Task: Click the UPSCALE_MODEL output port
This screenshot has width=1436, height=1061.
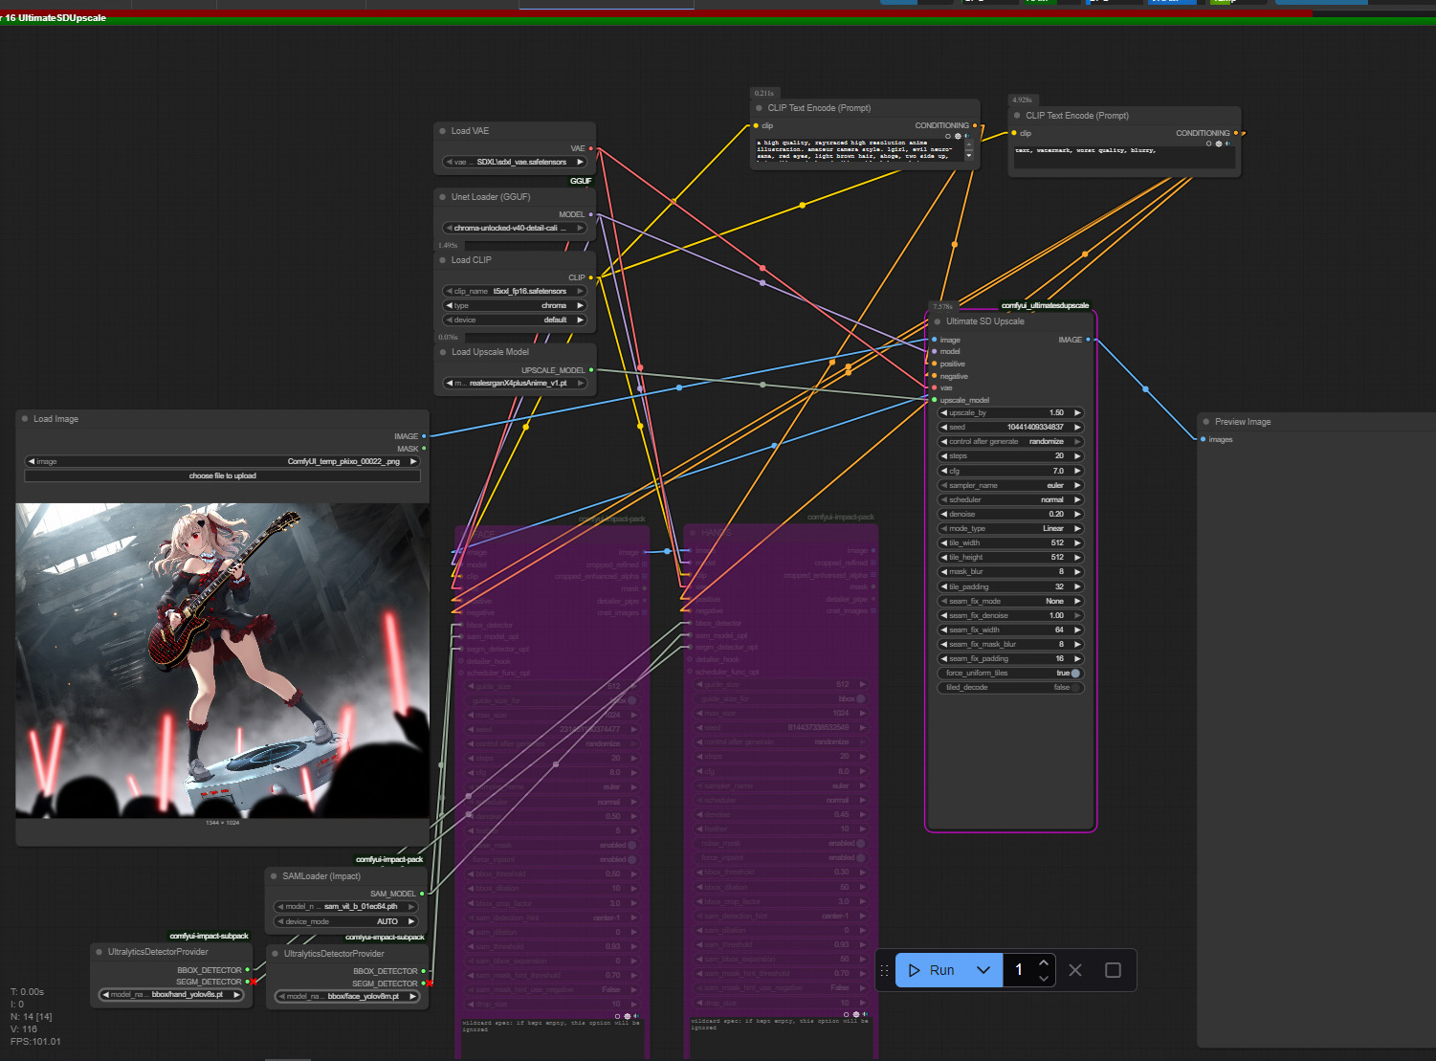Action: pos(591,370)
